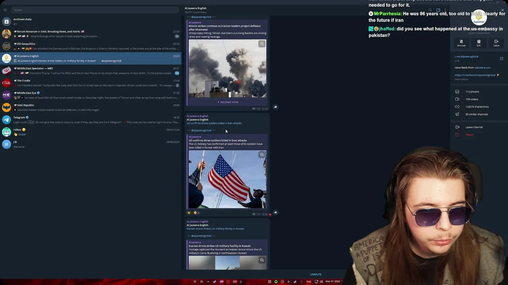Click unread badge on Middle East Spectator row
508x285 pixels.
click(x=177, y=73)
